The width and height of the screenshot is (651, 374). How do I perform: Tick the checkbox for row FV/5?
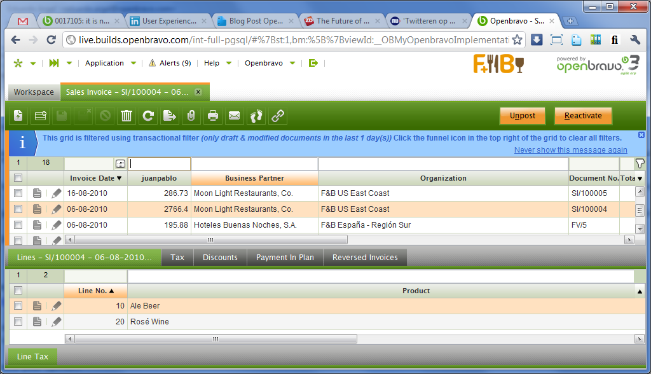[x=18, y=225]
